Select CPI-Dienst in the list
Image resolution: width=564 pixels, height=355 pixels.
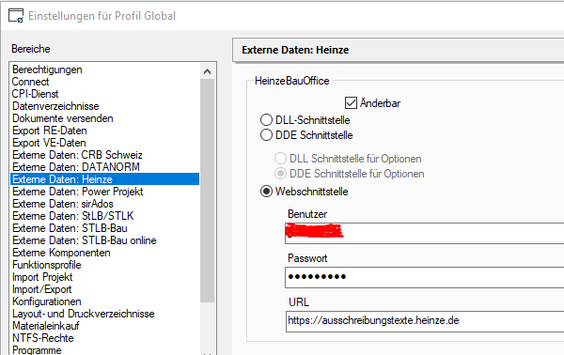point(104,94)
